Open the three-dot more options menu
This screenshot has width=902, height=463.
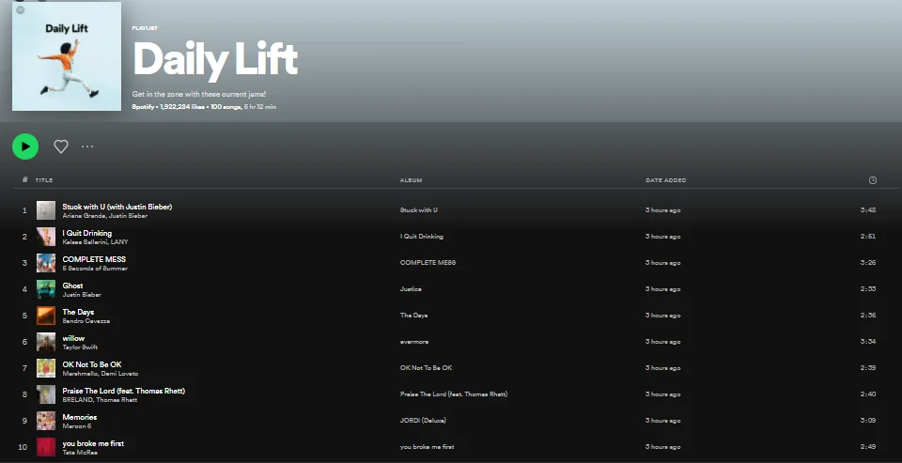pyautogui.click(x=87, y=147)
